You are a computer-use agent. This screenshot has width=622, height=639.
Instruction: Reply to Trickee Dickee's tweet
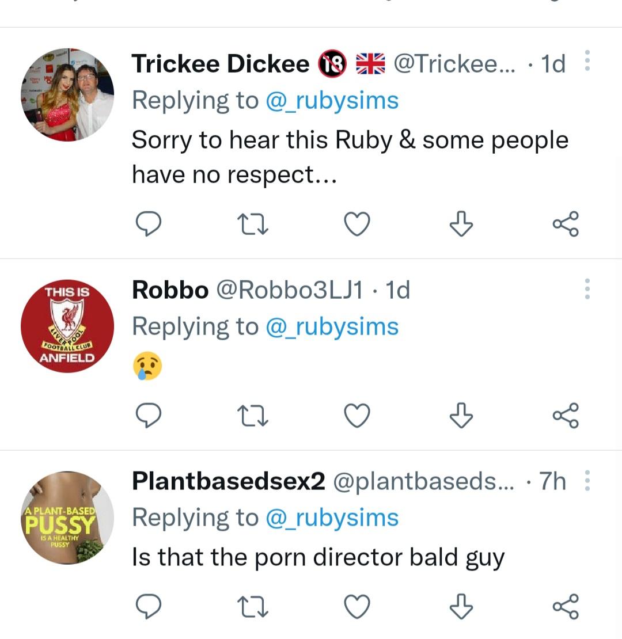tap(148, 224)
